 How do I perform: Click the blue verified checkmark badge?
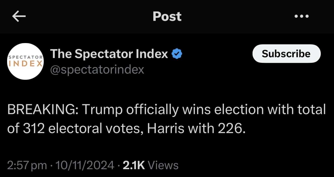click(x=177, y=54)
